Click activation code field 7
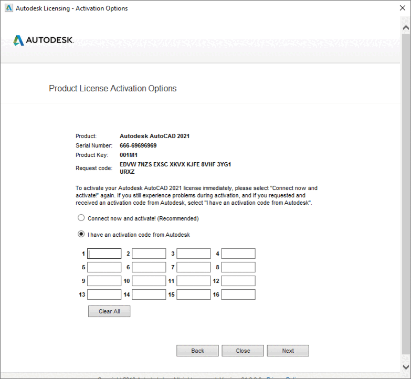 (194, 267)
